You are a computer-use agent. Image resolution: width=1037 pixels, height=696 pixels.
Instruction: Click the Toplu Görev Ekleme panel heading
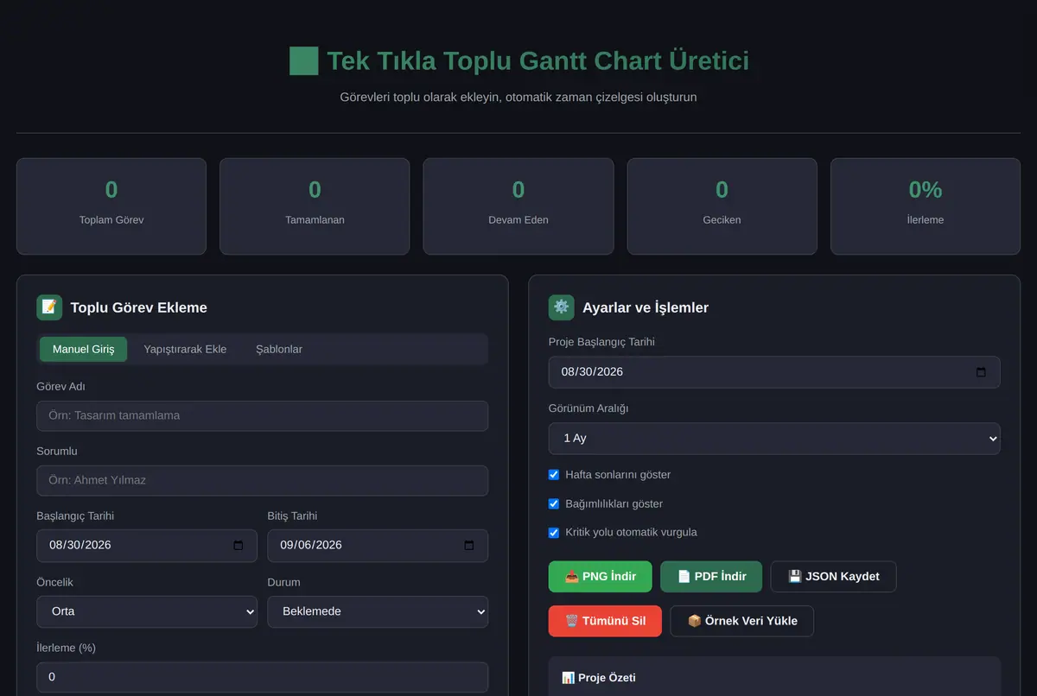point(138,308)
